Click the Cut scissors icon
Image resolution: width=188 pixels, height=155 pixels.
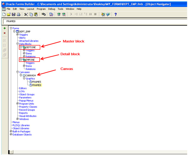pyautogui.click(x=26, y=14)
